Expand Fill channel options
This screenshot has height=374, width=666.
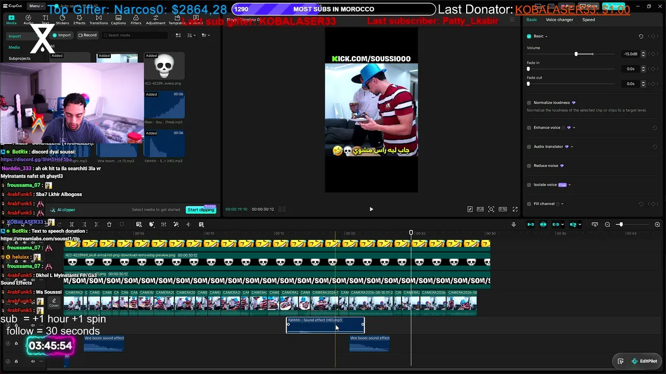562,204
